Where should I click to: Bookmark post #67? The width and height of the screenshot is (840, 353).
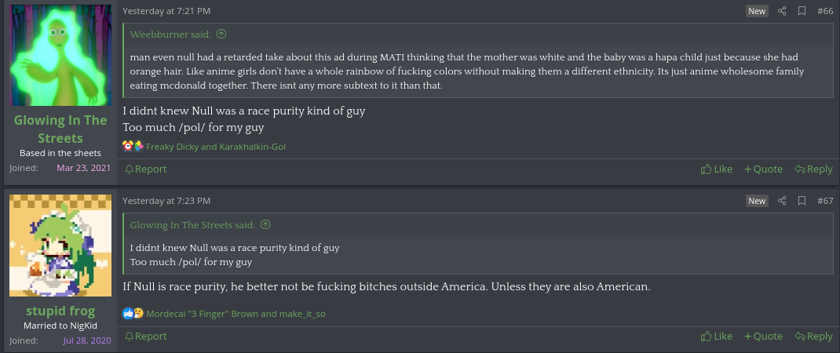tap(802, 201)
